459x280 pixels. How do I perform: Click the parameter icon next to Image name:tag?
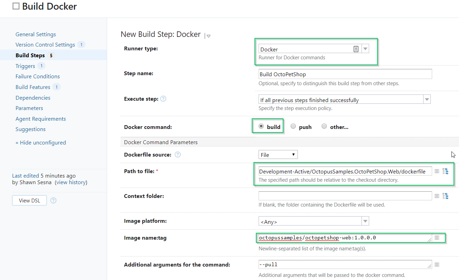tap(437, 238)
